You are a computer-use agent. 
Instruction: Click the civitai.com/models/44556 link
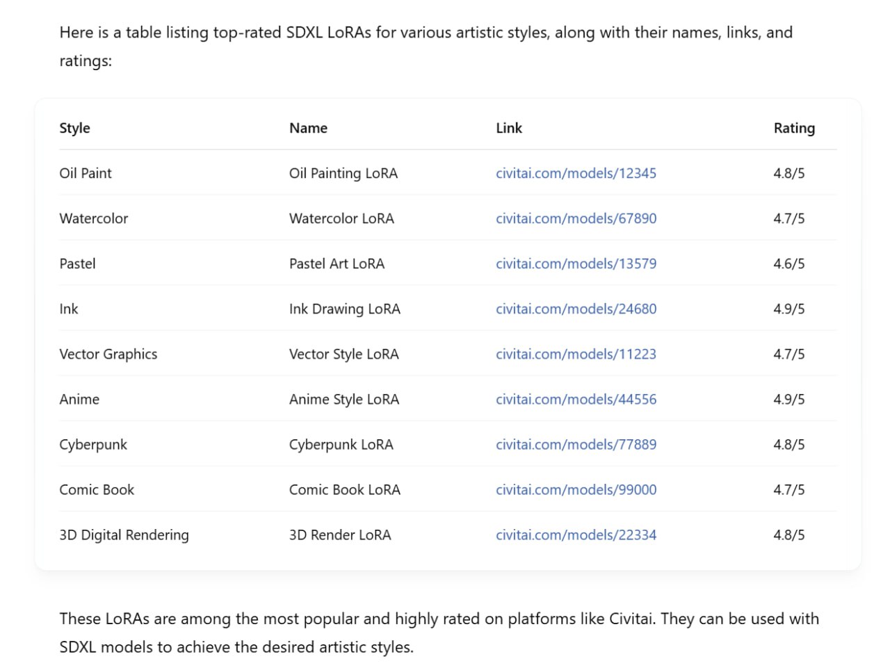(x=576, y=399)
